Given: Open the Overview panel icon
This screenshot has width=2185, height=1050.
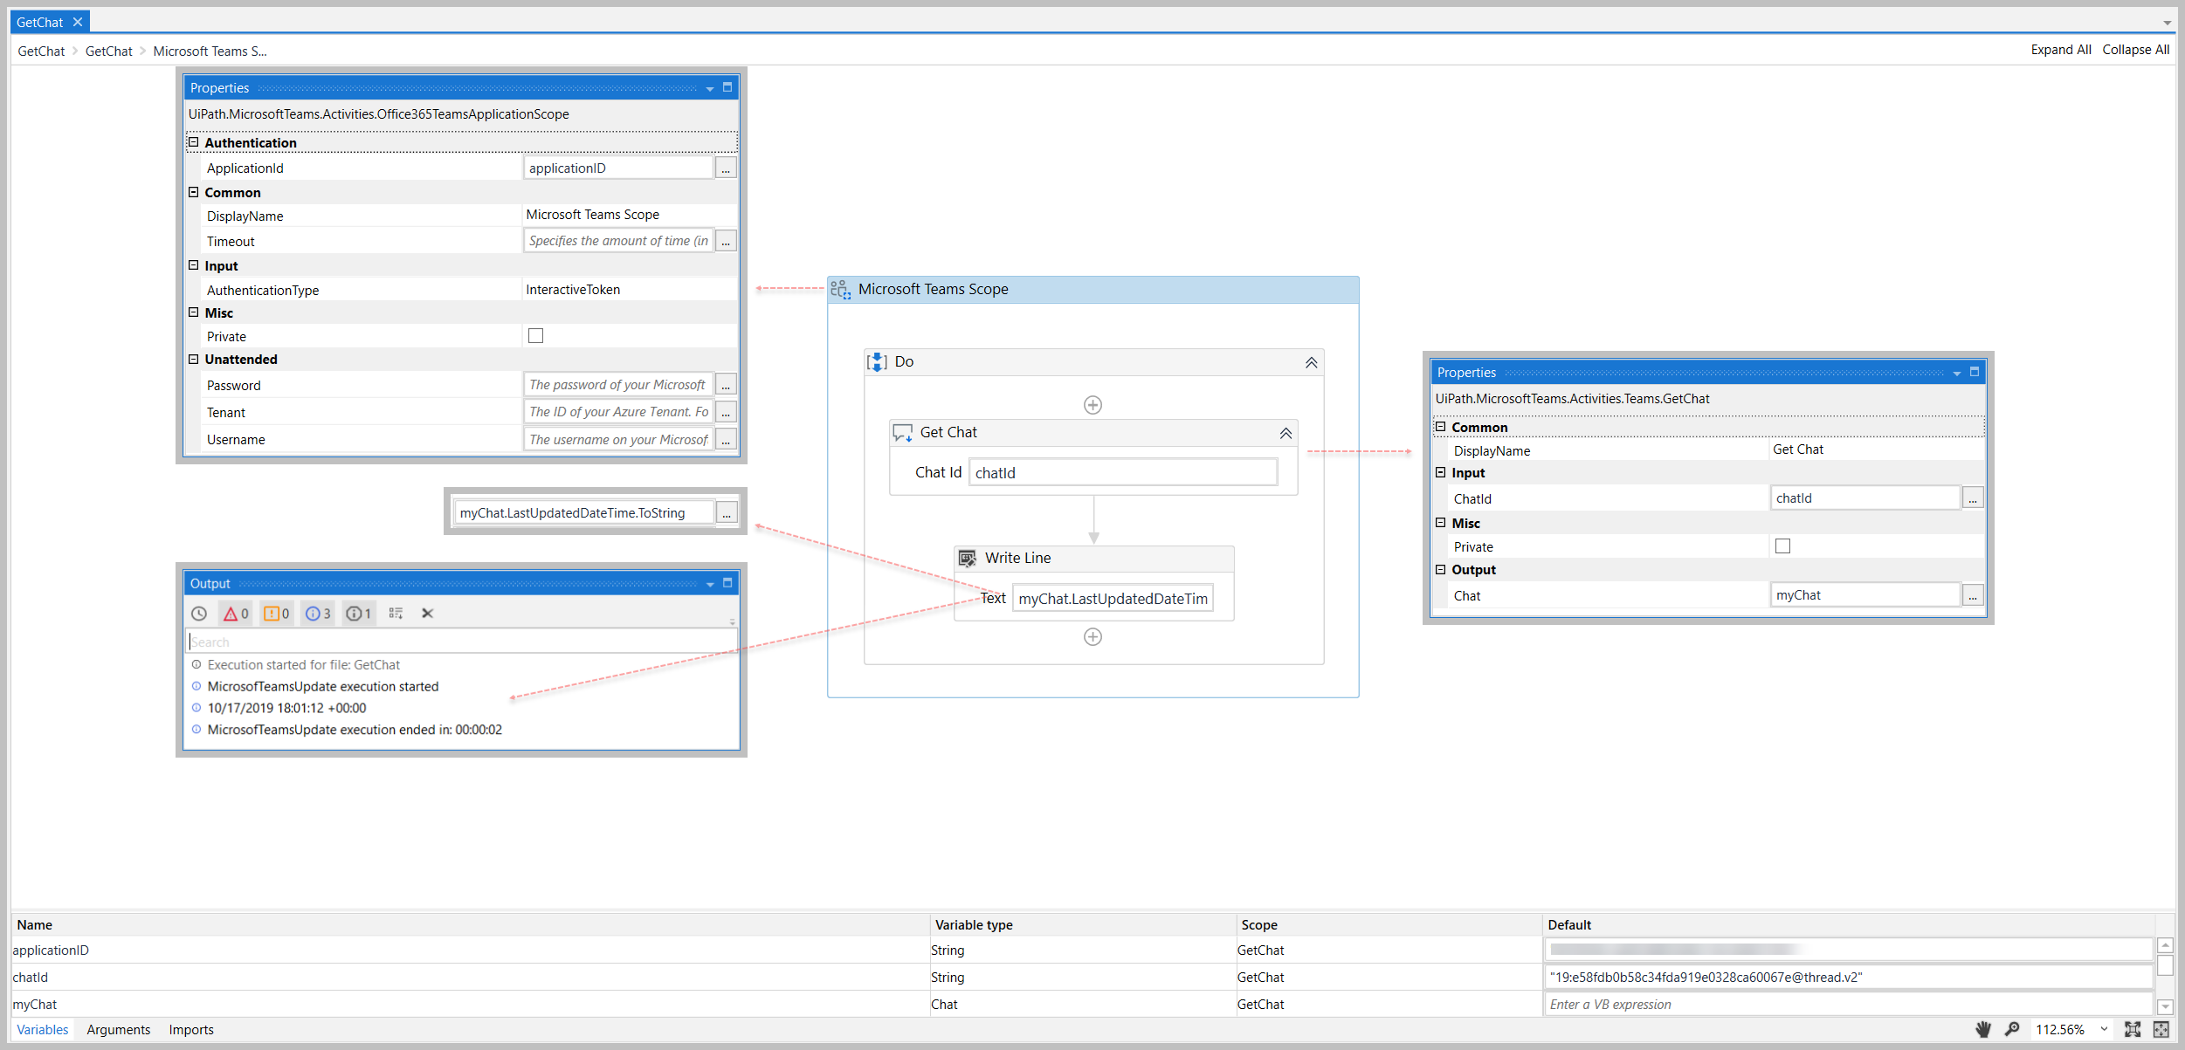Looking at the screenshot, I should 2161,1029.
